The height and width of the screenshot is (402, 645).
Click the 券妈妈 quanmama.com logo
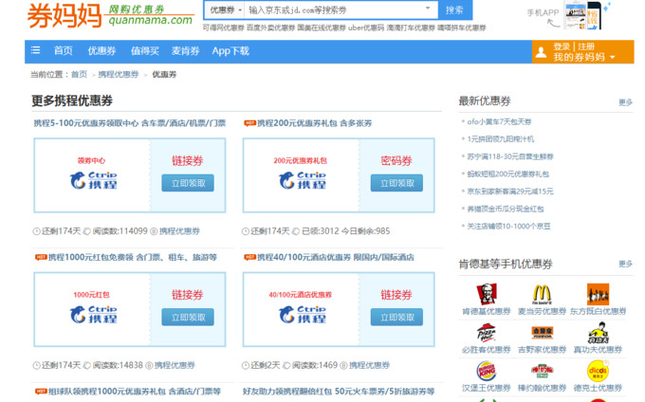pos(110,16)
